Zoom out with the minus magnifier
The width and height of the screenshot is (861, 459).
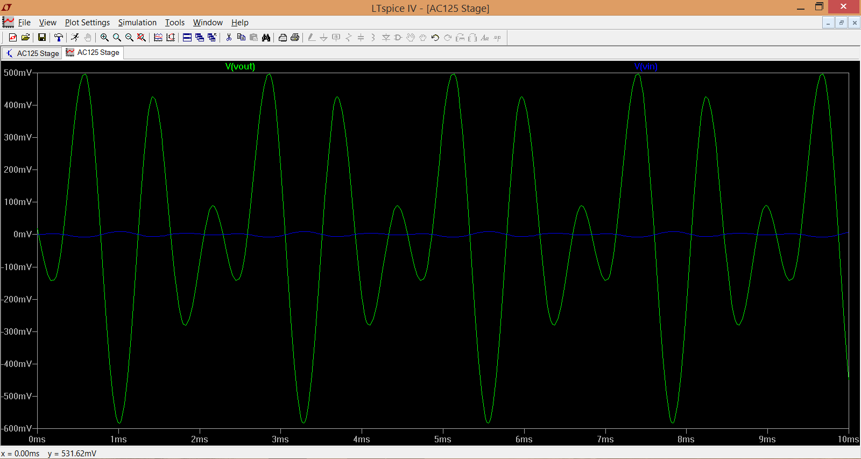point(129,37)
